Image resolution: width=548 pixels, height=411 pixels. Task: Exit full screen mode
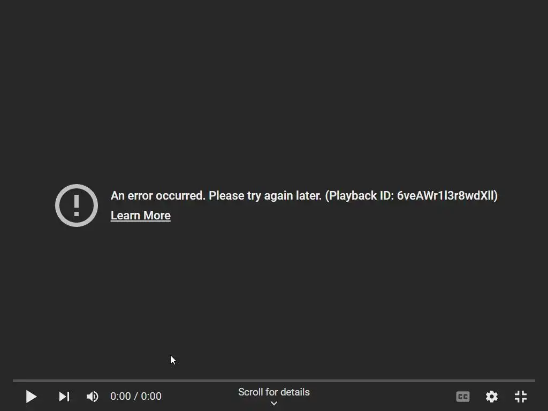[x=521, y=397]
